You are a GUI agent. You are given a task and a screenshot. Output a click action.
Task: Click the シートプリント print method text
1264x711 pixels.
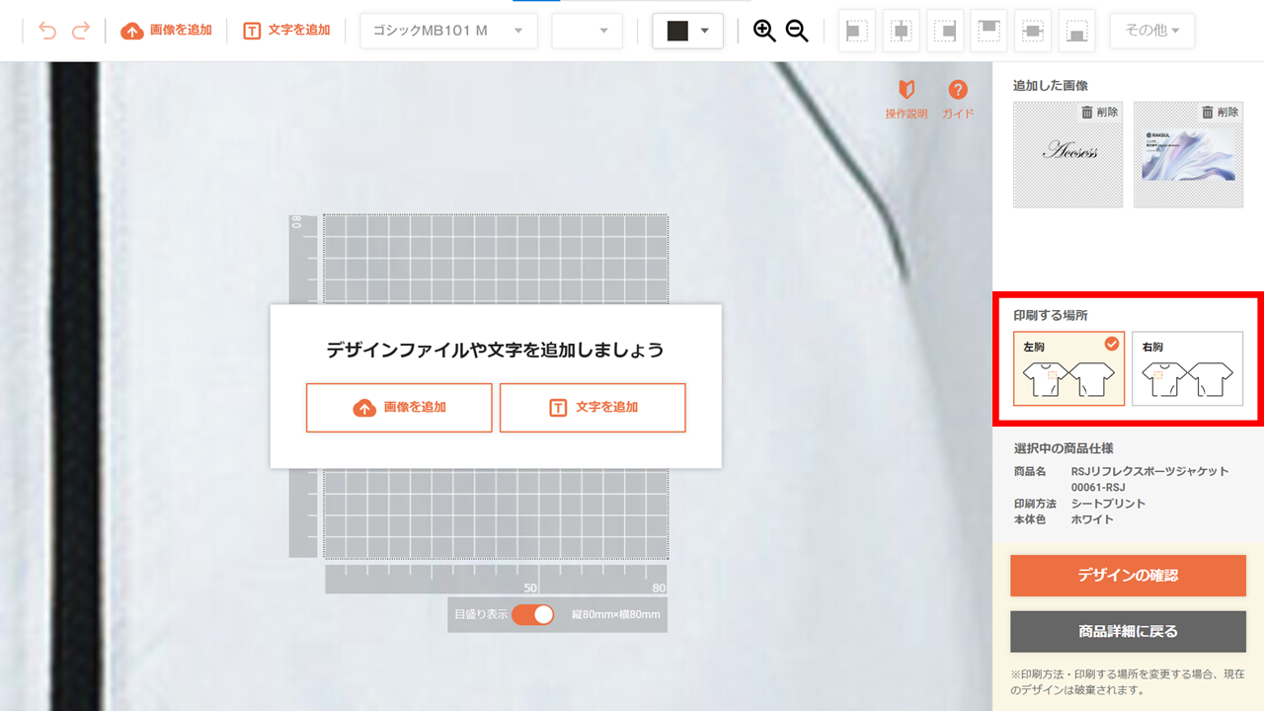point(1108,504)
